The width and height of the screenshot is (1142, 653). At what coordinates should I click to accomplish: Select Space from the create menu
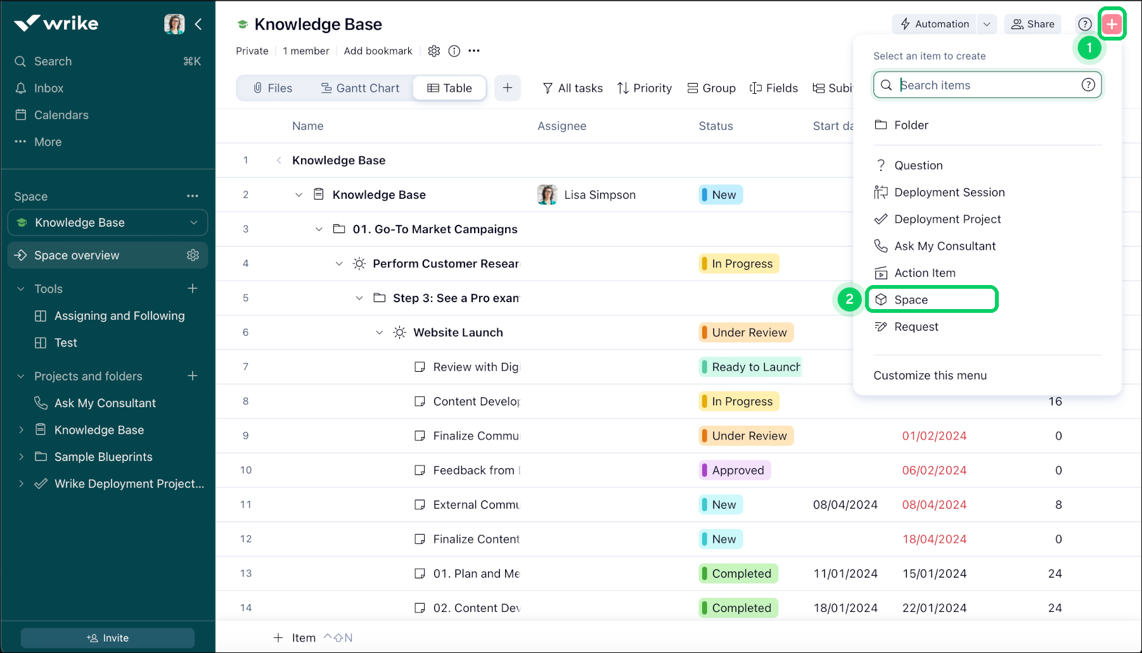911,300
